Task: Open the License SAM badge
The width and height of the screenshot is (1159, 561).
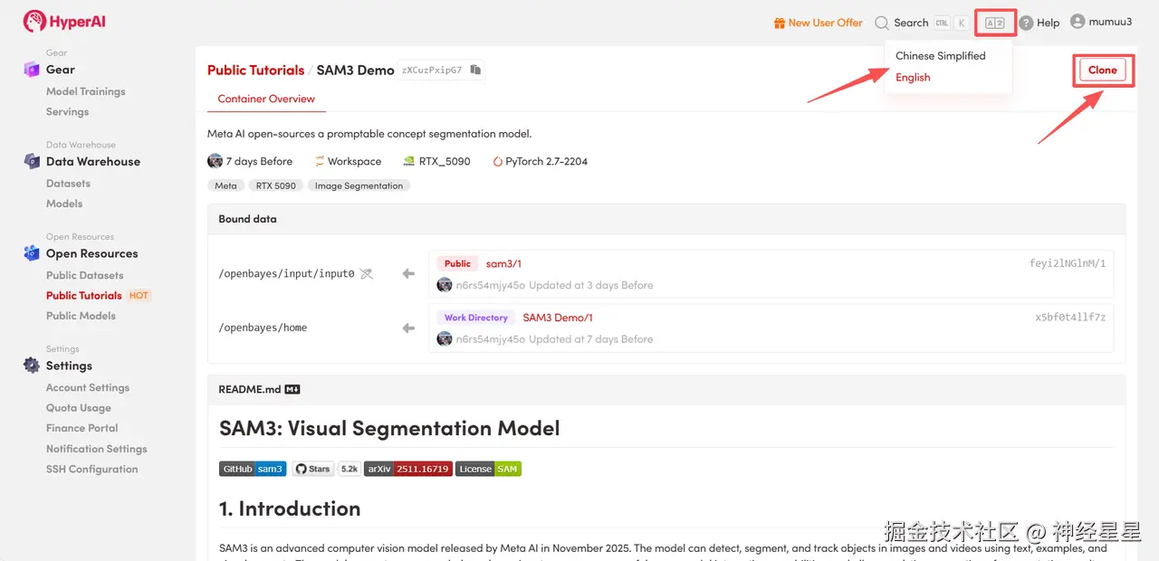Action: coord(488,469)
